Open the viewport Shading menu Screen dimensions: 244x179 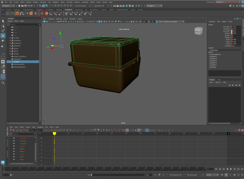click(x=51, y=19)
